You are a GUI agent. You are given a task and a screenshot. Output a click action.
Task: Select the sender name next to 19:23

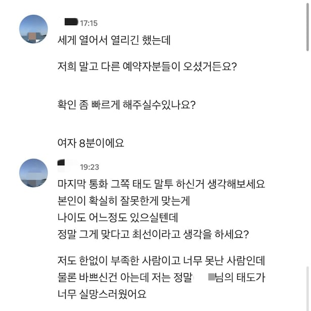[67, 166]
